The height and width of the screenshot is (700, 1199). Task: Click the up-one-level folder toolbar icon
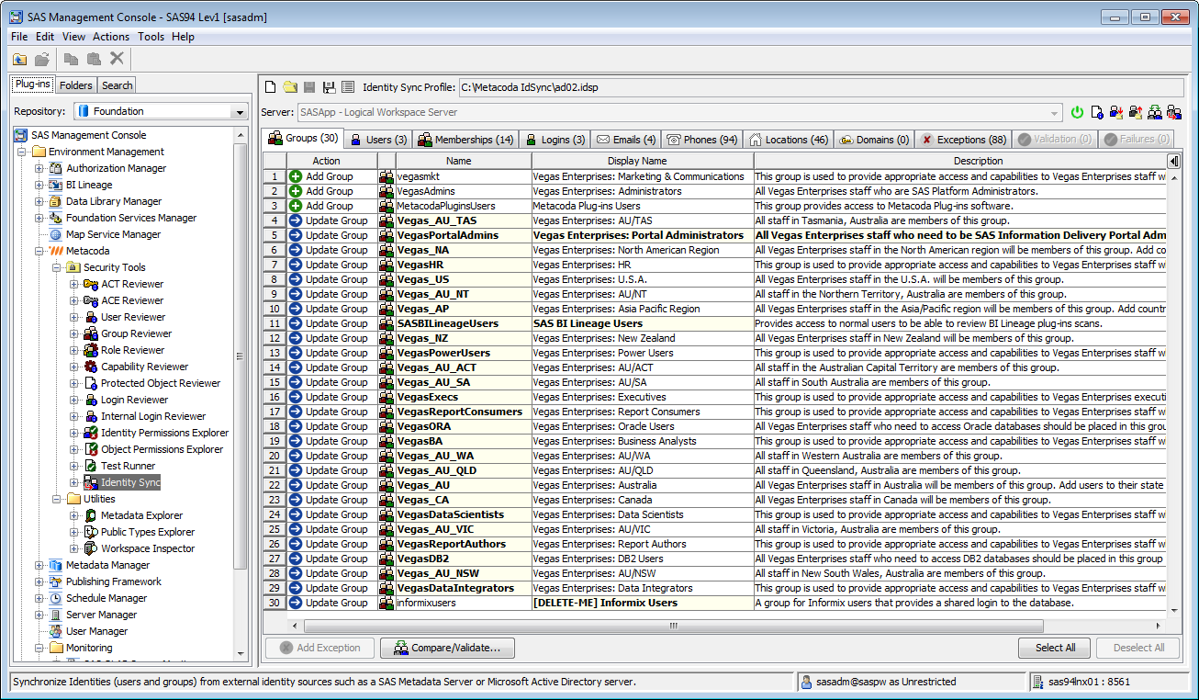pos(19,59)
